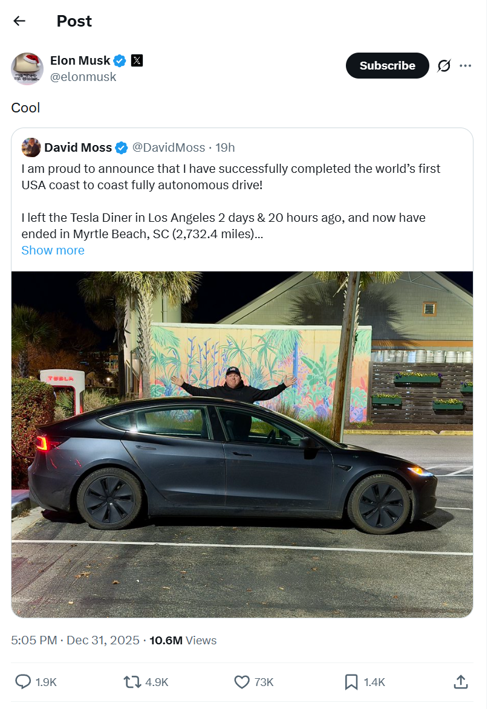488x709 pixels.
Task: Open the @DavidMoss handle link
Action: point(169,147)
